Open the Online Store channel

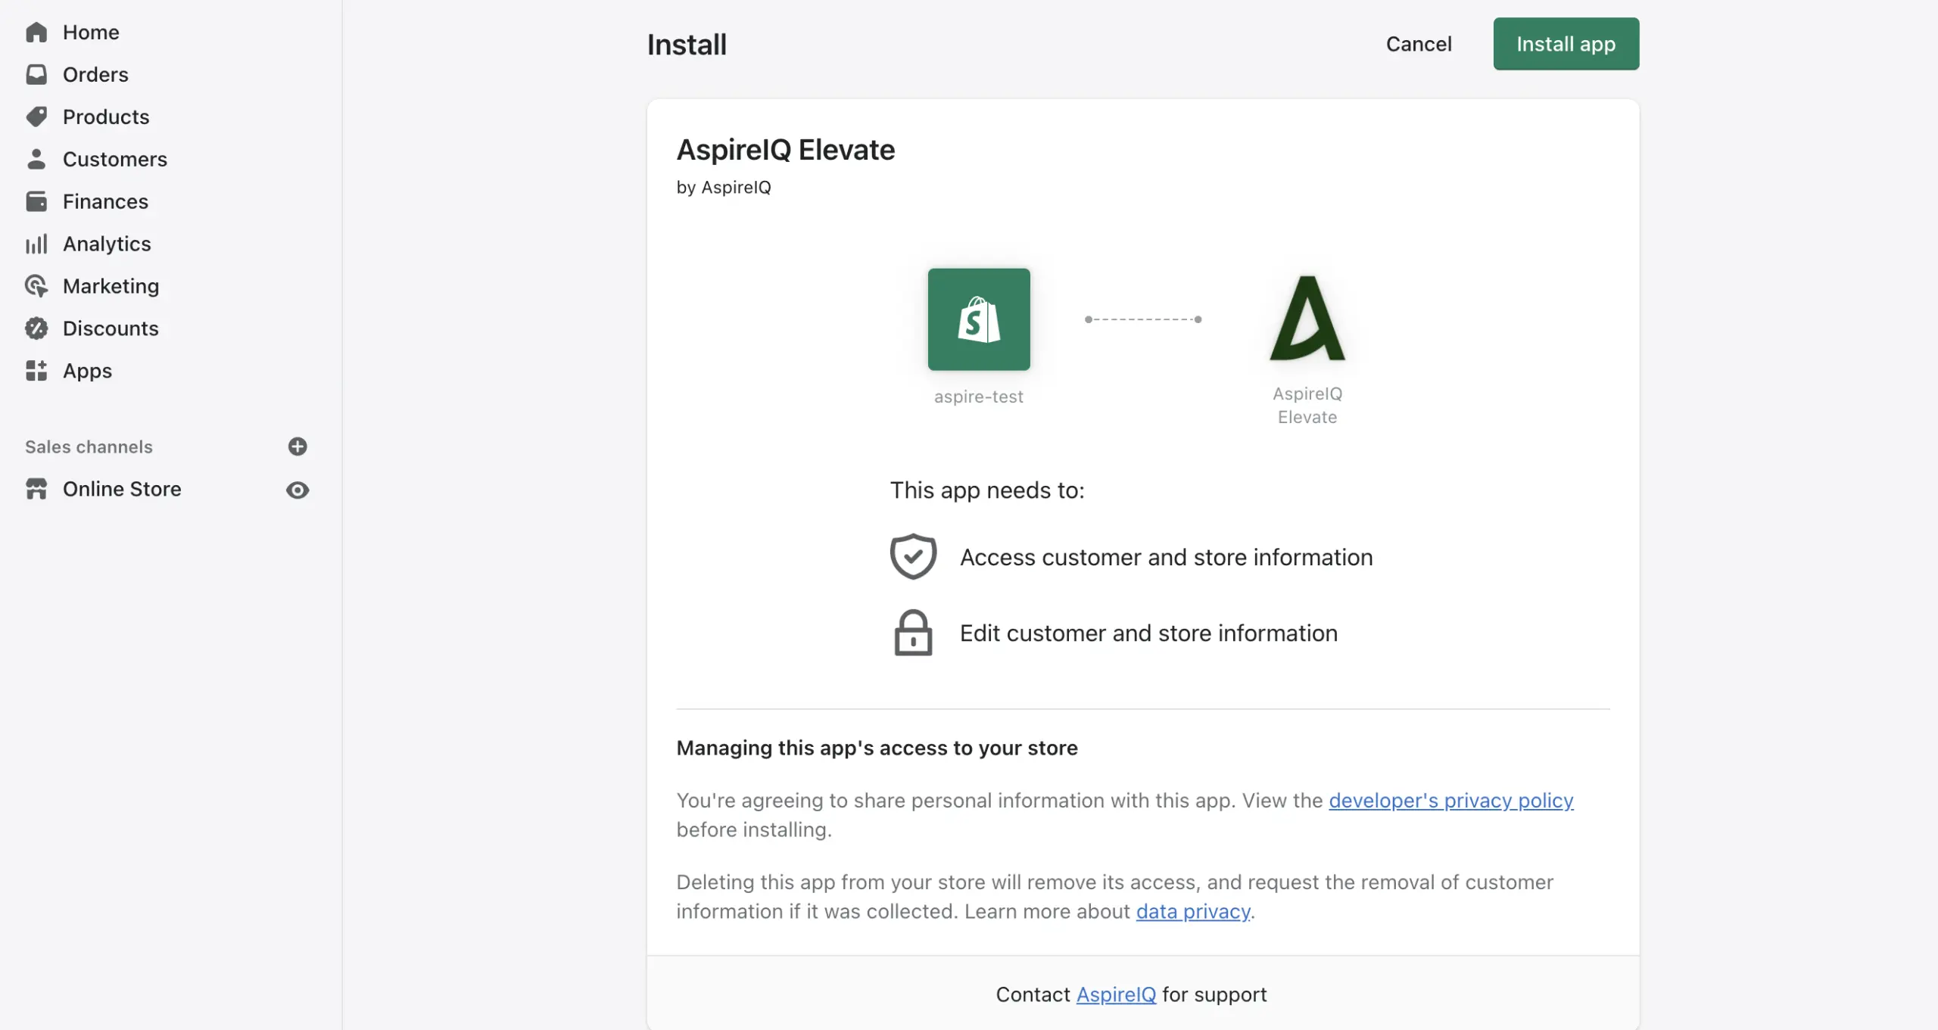pos(122,490)
